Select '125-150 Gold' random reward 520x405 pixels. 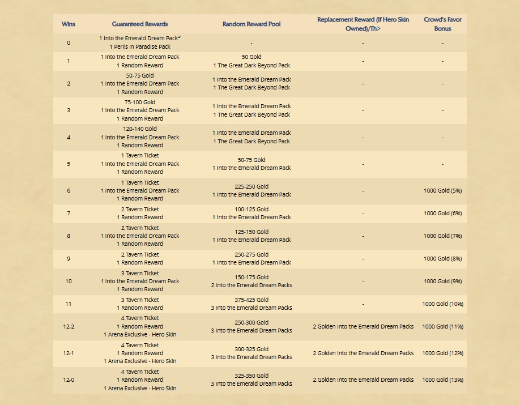[252, 232]
